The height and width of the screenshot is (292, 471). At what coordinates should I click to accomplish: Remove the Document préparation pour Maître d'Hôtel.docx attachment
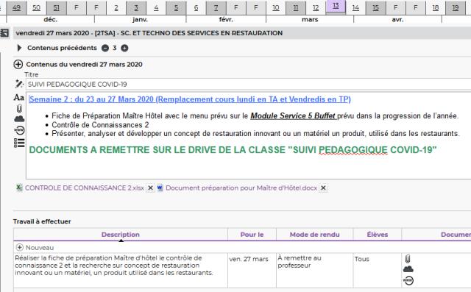323,188
